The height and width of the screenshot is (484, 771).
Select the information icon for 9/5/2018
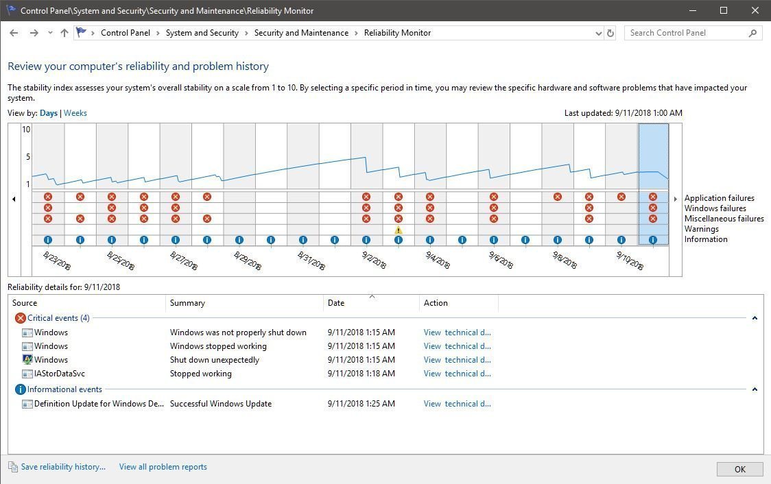(462, 240)
